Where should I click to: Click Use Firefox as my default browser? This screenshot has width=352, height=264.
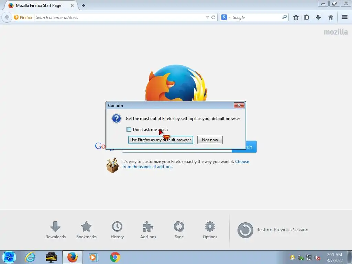[161, 140]
